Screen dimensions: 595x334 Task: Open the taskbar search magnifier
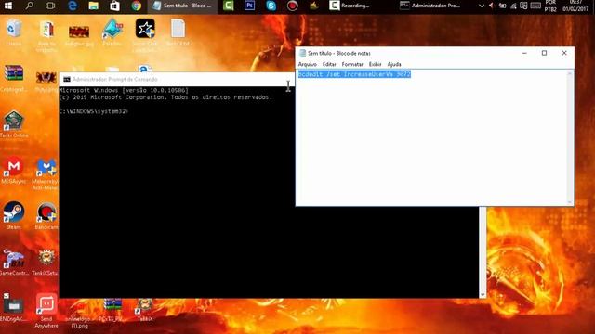pos(29,6)
